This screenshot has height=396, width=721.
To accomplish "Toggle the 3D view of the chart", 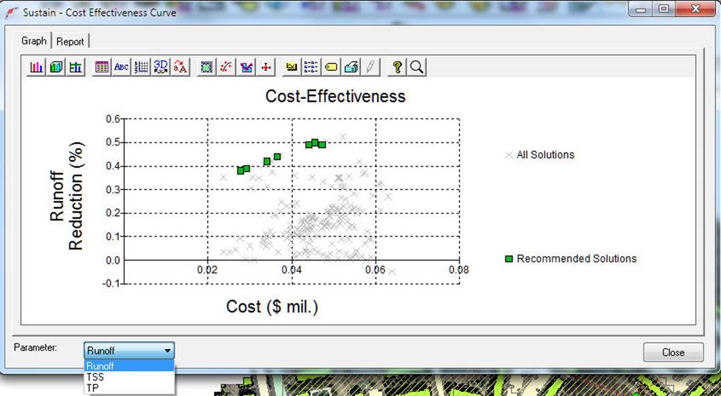I will [161, 66].
